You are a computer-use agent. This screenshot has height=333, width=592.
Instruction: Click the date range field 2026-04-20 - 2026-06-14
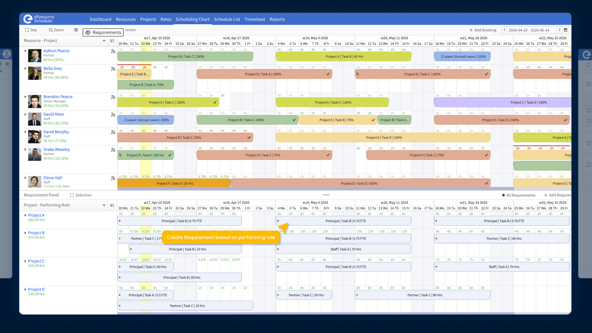point(532,30)
